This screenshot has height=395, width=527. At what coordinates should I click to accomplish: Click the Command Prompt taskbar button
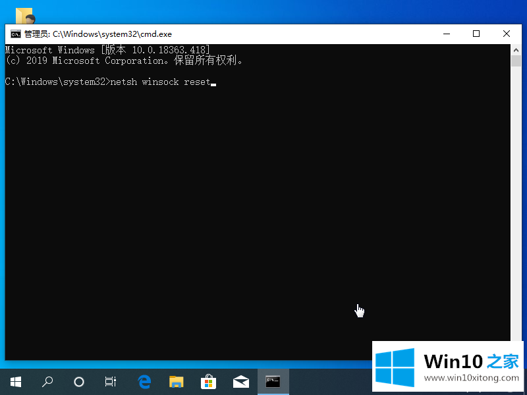(x=273, y=381)
